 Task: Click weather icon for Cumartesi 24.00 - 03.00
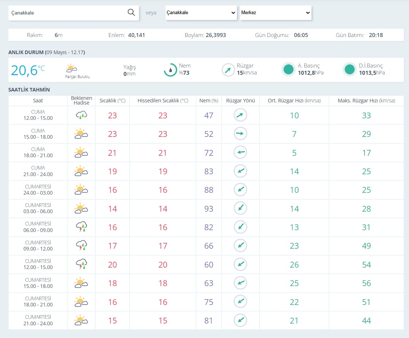click(x=81, y=190)
